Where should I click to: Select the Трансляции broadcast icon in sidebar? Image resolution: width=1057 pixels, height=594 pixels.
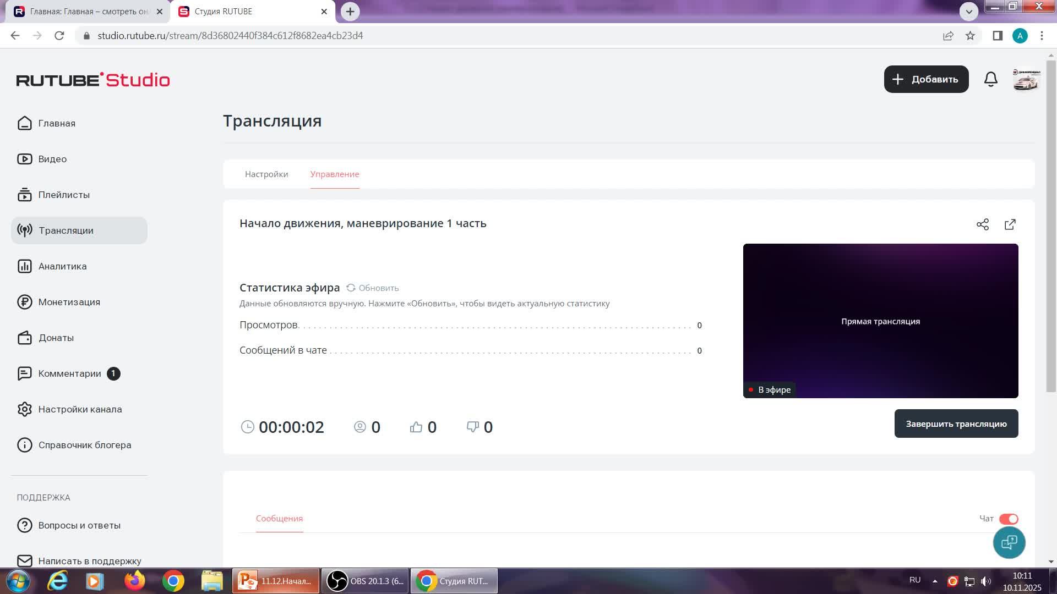(24, 230)
